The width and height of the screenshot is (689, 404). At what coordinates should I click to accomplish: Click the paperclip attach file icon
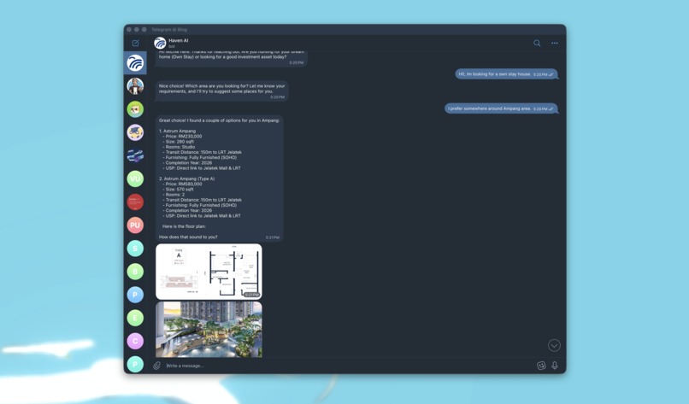pyautogui.click(x=157, y=366)
